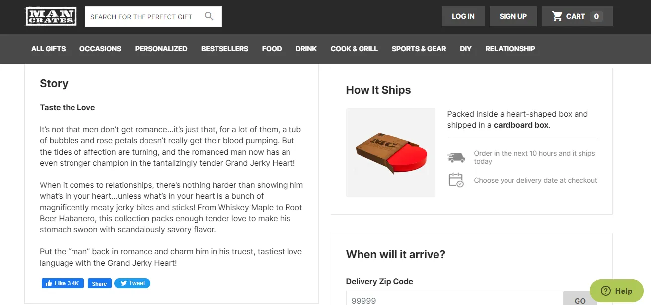Click the delivery truck shipping icon
Viewport: 651px width, 305px height.
[456, 158]
